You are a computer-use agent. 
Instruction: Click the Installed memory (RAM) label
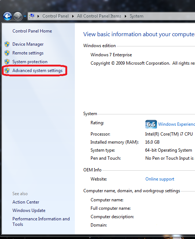pos(115,142)
